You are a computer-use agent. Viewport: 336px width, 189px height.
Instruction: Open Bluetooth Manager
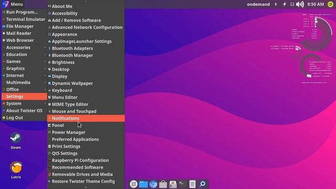86,55
